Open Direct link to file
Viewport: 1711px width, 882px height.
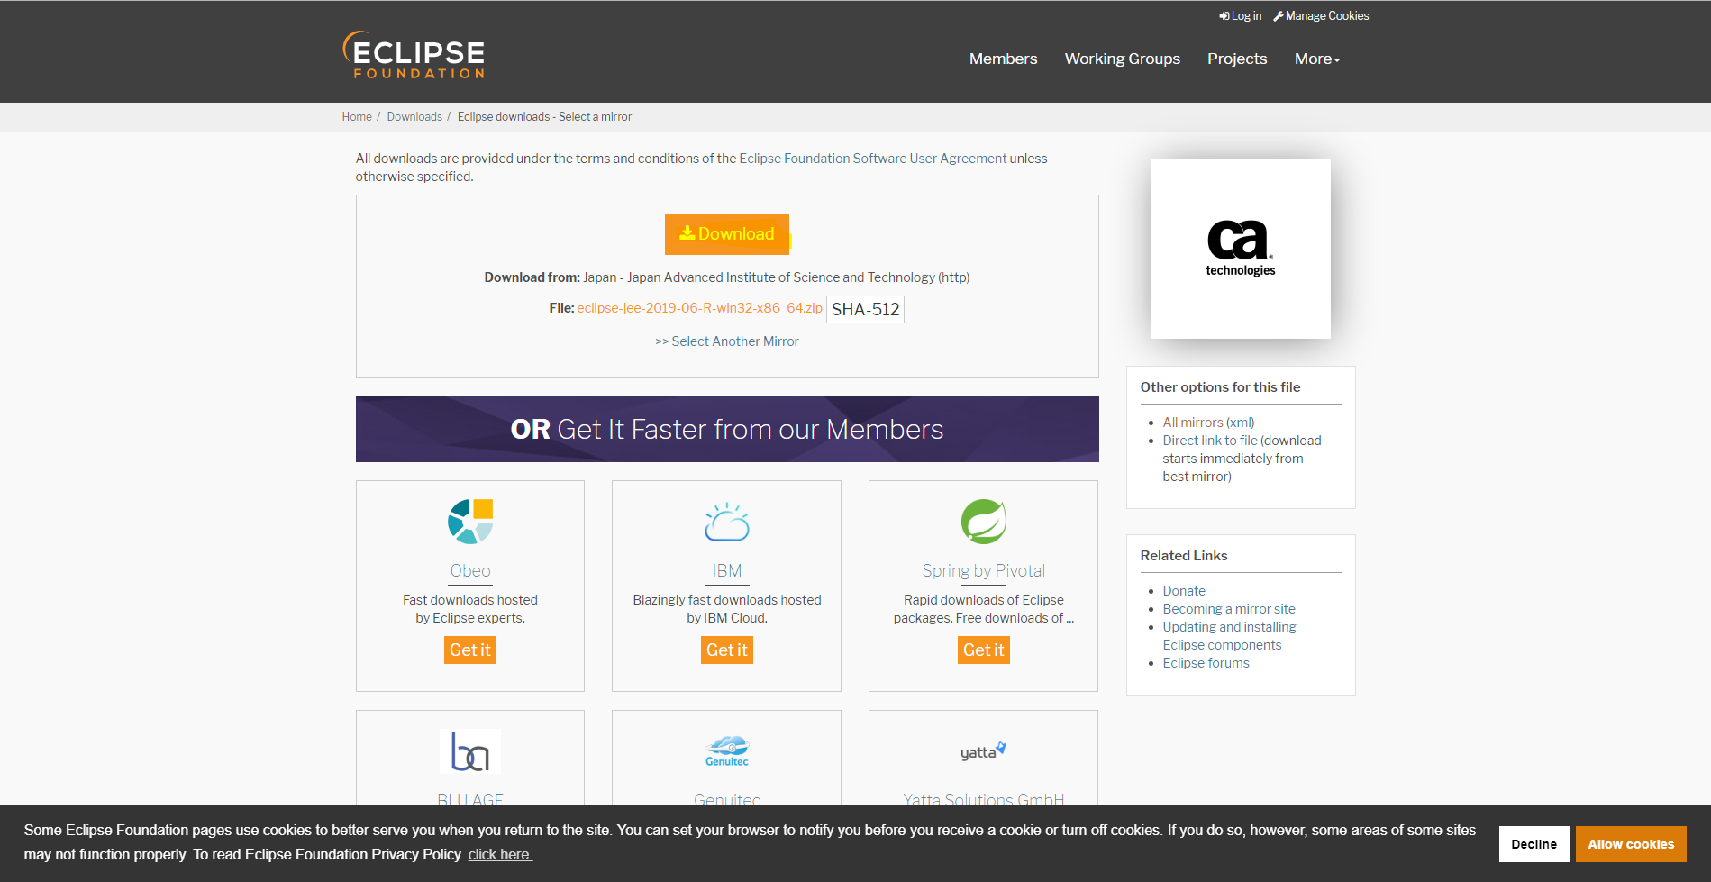1210,441
